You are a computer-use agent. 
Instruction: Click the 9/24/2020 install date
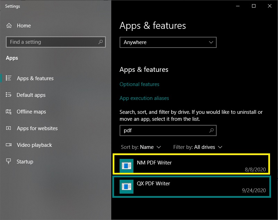254,191
